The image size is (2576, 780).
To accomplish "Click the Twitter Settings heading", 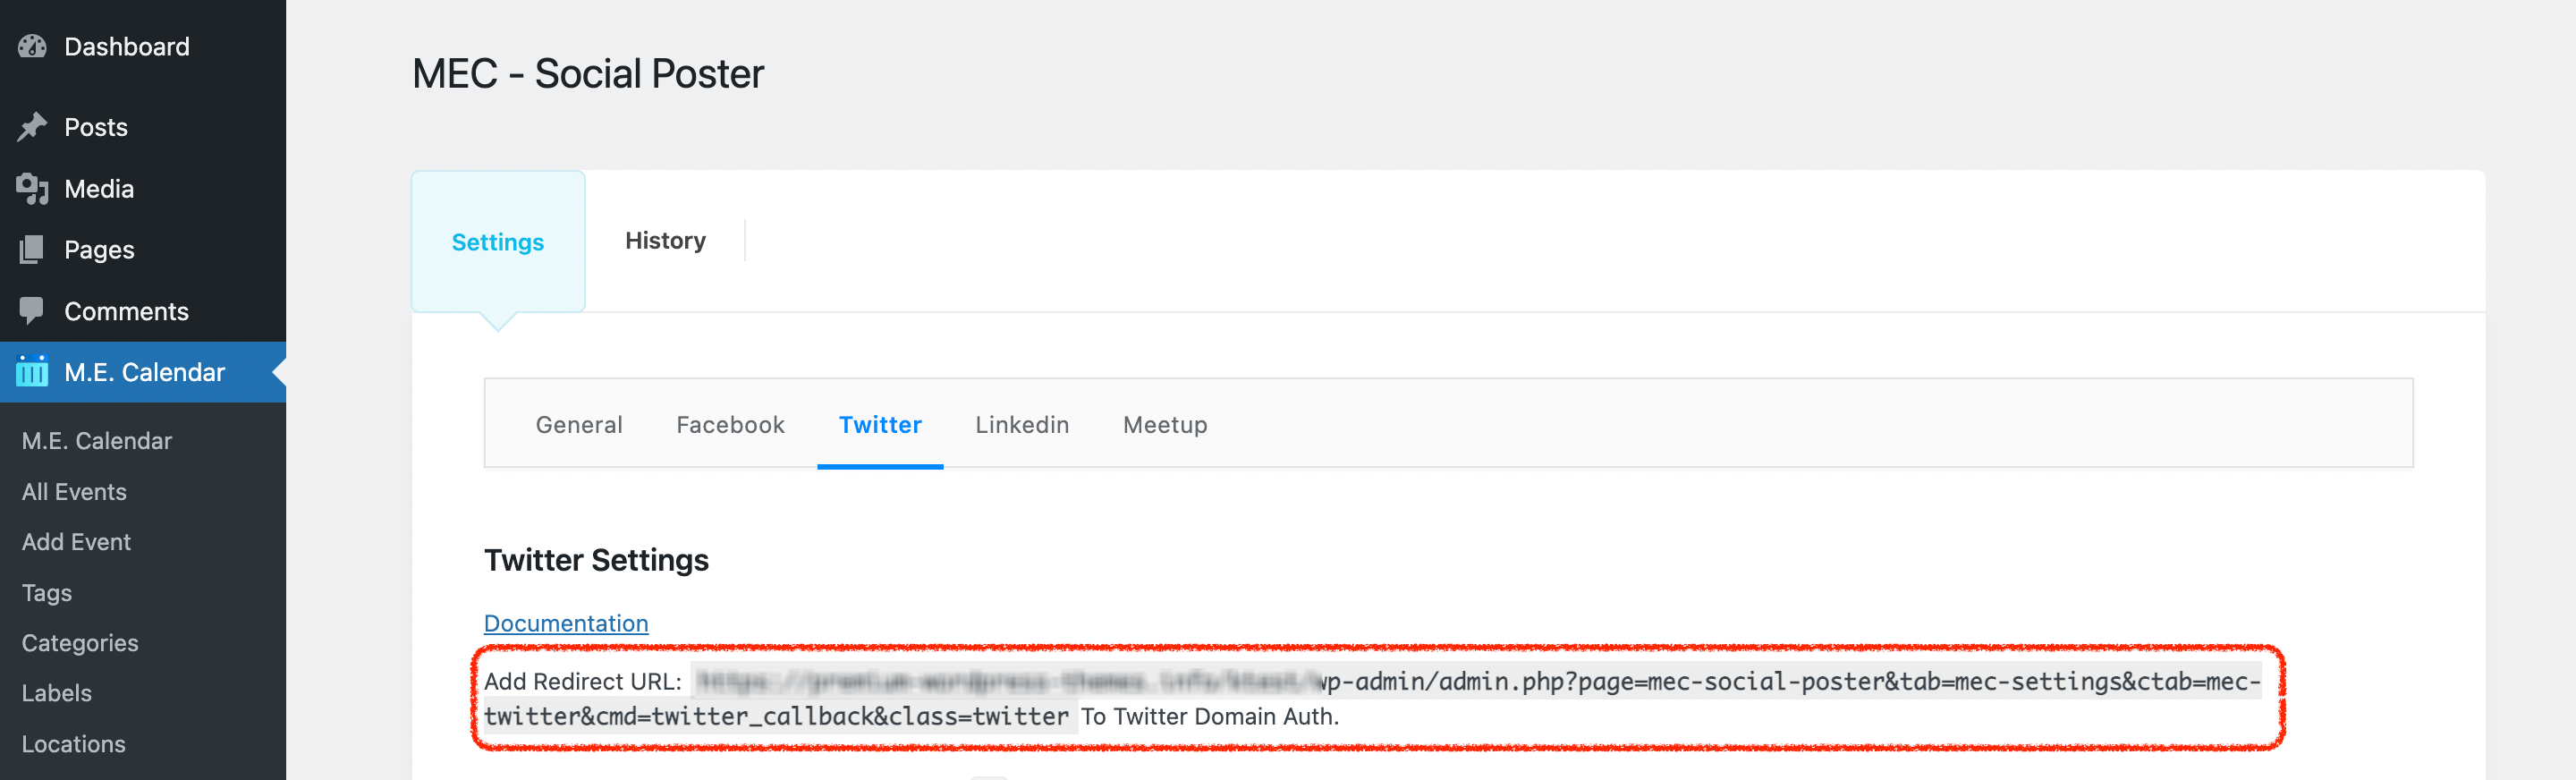I will pyautogui.click(x=596, y=560).
